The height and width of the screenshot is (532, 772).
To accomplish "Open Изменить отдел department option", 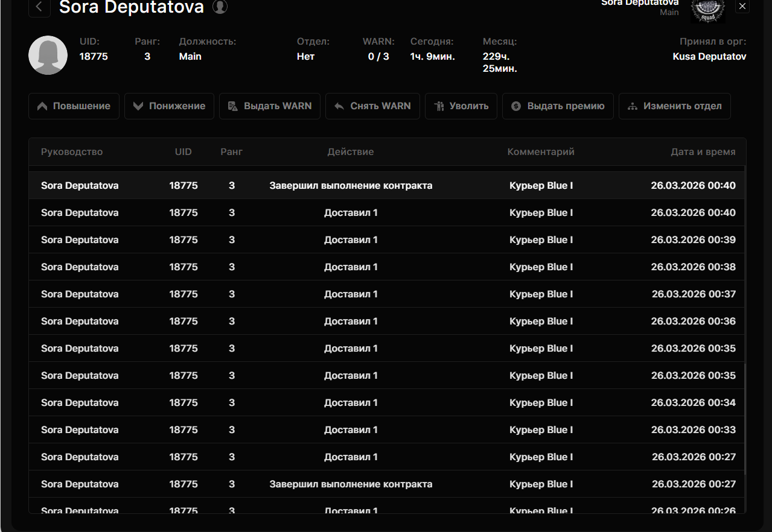I will tap(674, 106).
